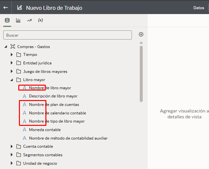Click the Libro mayor folder icon
209x169 pixels.
tap(19, 80)
